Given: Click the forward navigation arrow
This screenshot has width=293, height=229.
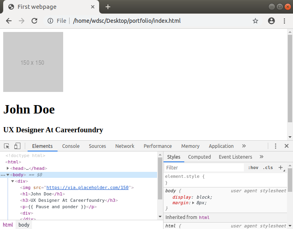Looking at the screenshot, I should [22, 21].
